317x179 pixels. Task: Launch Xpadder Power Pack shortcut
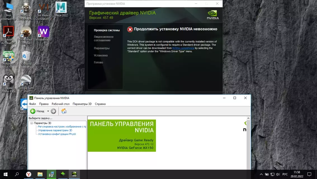[8, 84]
